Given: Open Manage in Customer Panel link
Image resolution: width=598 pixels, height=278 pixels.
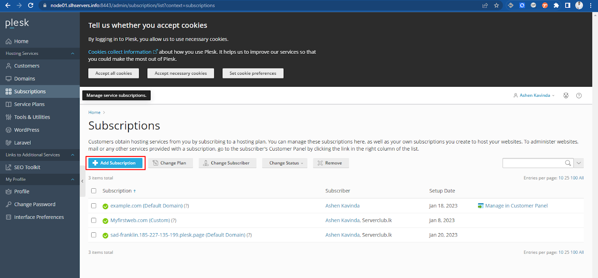Looking at the screenshot, I should coord(516,206).
